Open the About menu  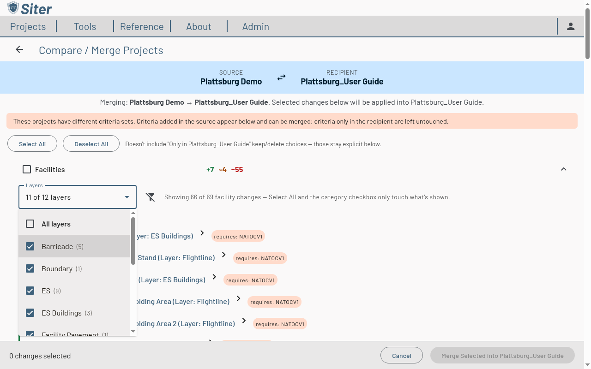tap(199, 26)
